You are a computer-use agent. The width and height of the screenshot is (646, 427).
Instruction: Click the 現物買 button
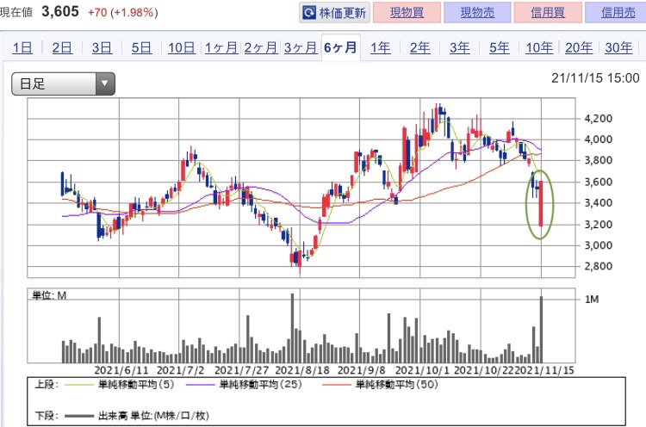point(407,13)
